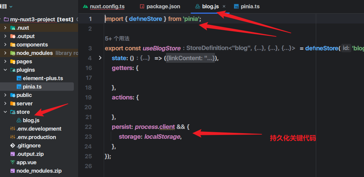Close the blog.js tab

coord(224,6)
